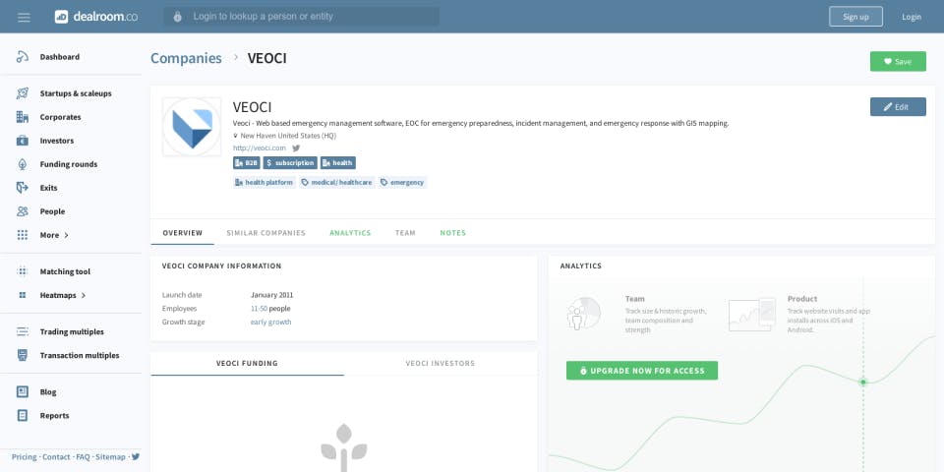Click the Startups & scaleups rocket icon

click(23, 93)
